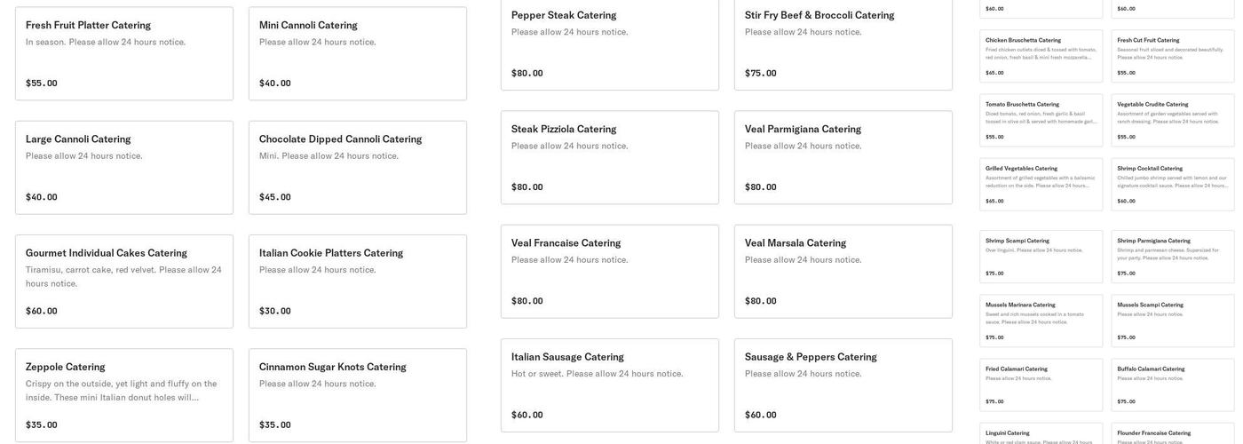Select Veal Marsala Catering

click(x=843, y=271)
